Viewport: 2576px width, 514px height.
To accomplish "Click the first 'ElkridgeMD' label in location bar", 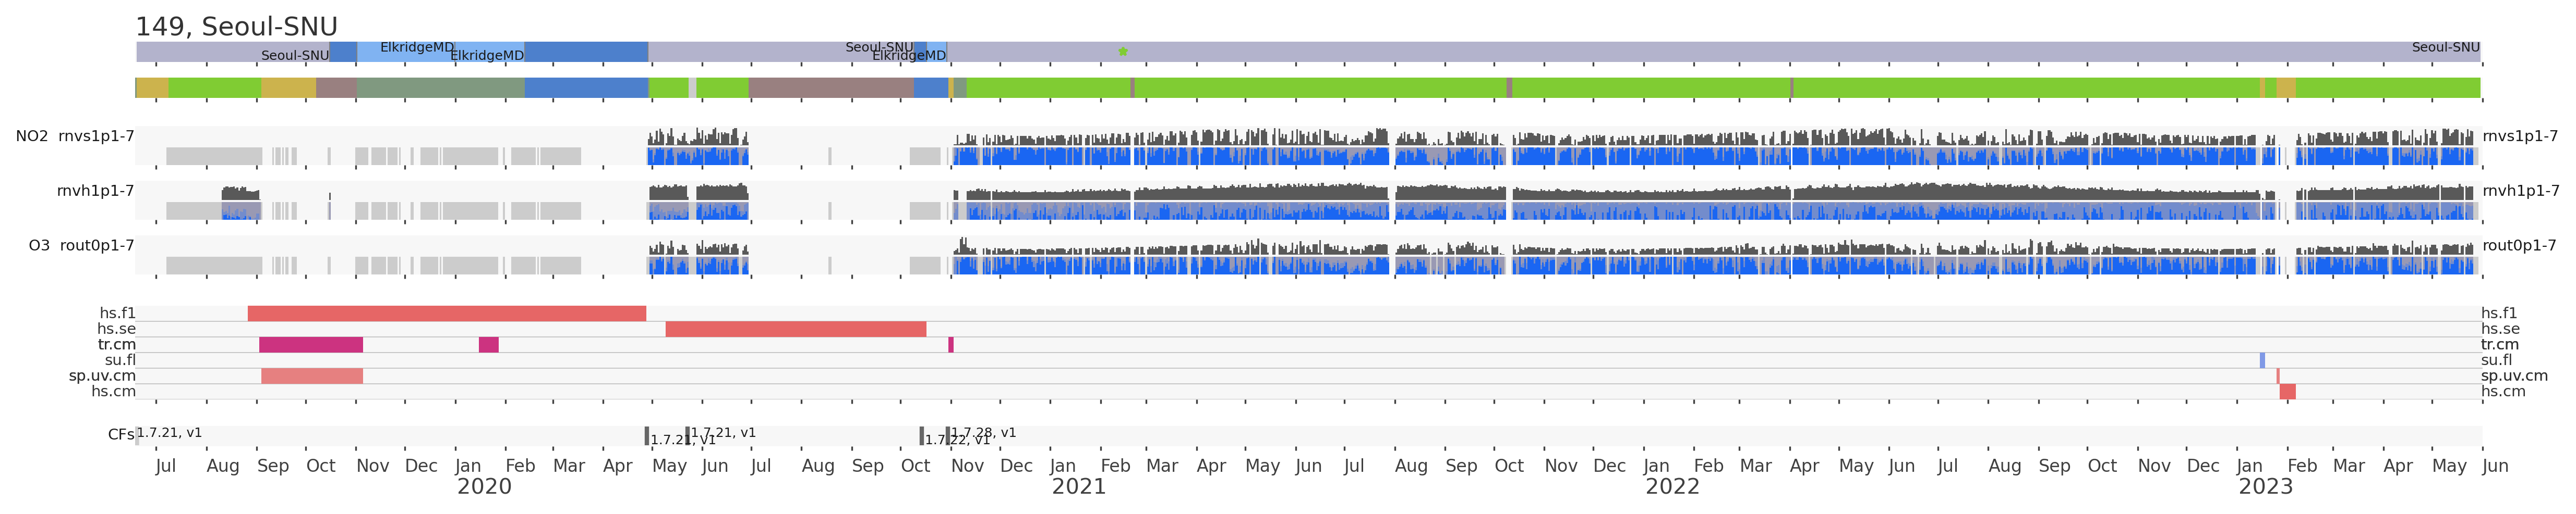I will coord(417,47).
